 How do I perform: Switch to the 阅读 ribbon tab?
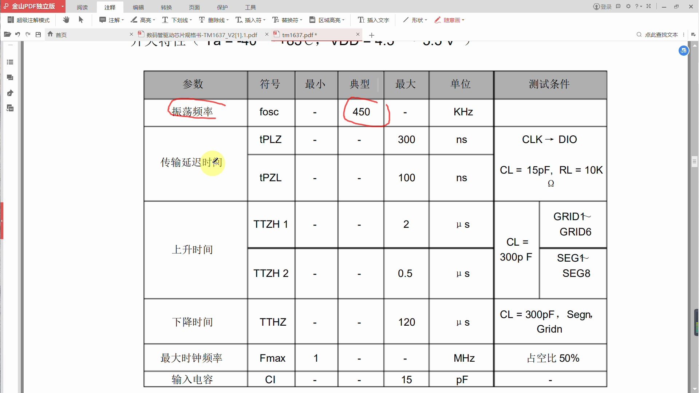tap(82, 7)
